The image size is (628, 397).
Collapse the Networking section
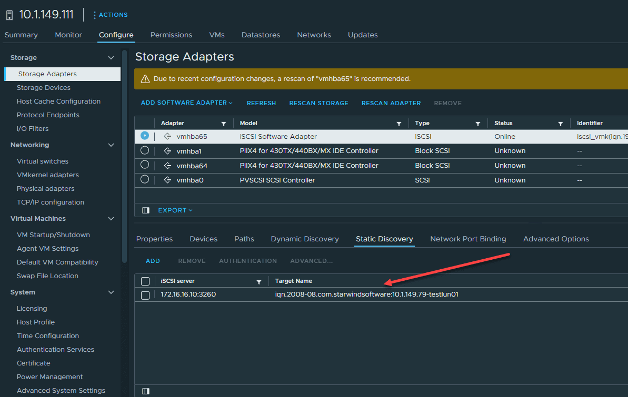[111, 145]
